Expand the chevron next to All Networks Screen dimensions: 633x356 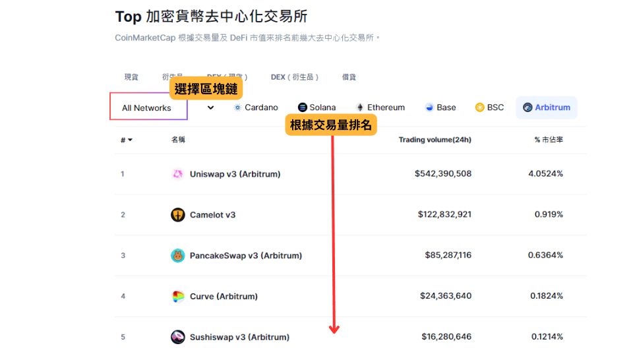pos(210,107)
